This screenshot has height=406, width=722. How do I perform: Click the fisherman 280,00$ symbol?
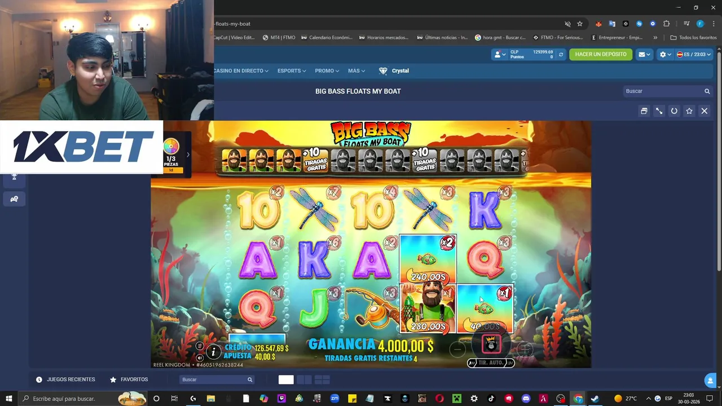(x=428, y=309)
